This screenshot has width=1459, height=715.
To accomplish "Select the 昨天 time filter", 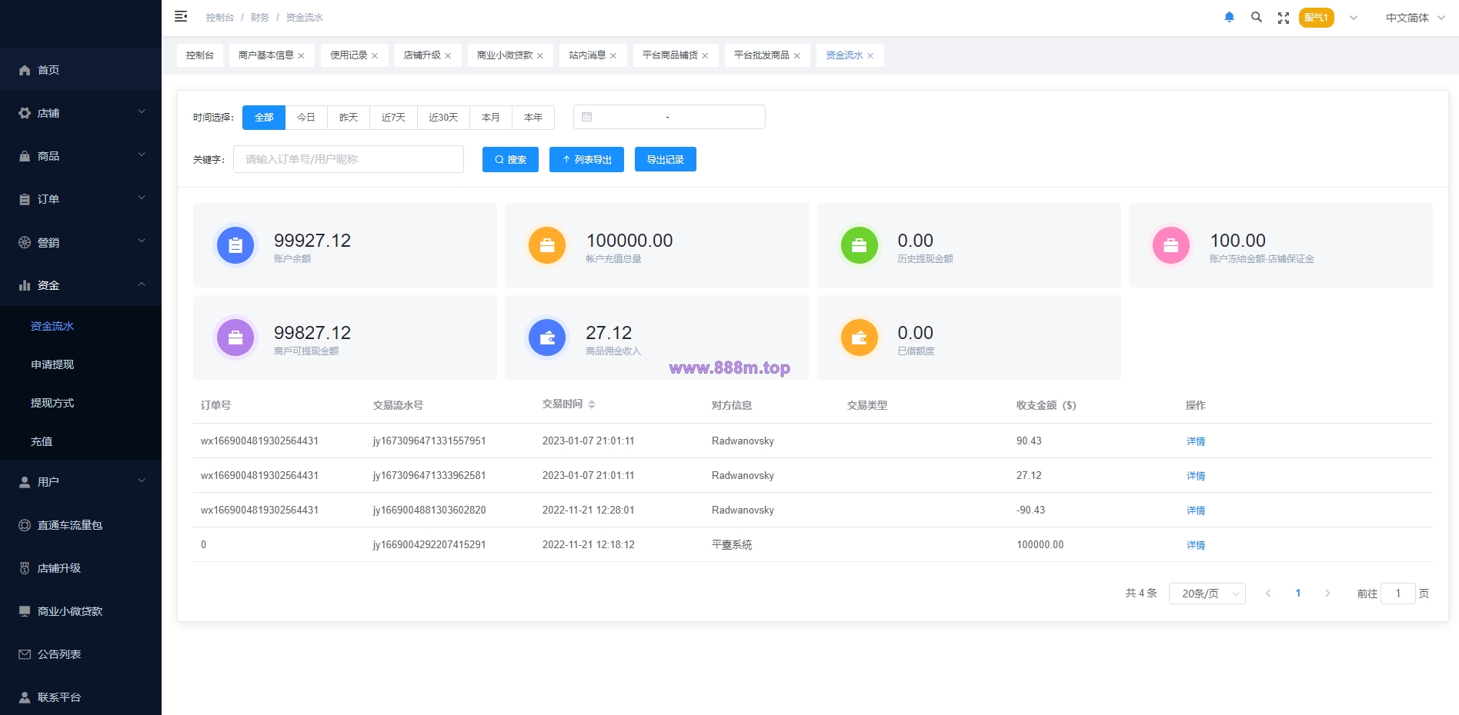I will [x=349, y=118].
